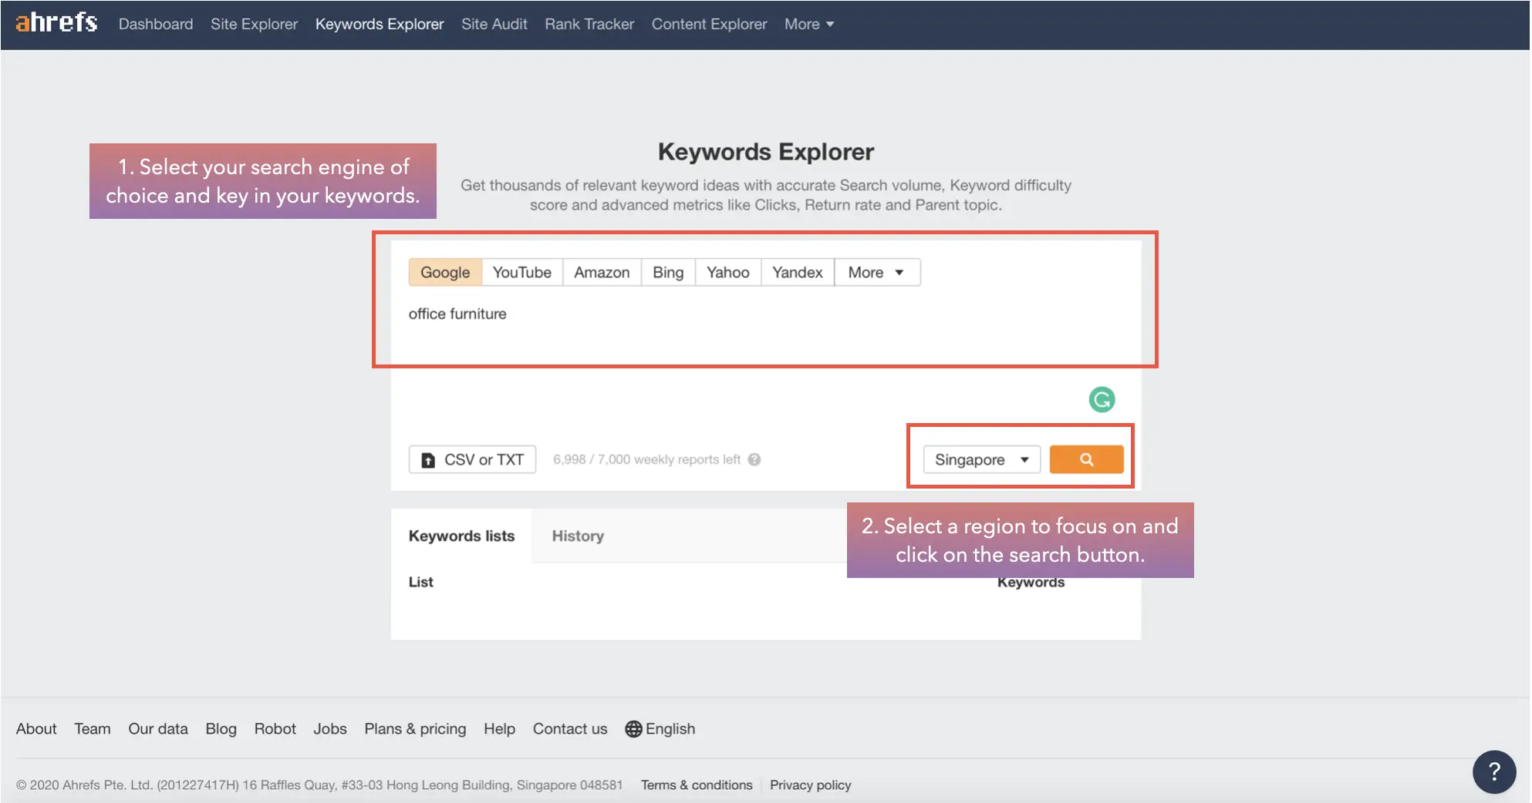
Task: Click the Ahrefs logo
Action: [56, 23]
